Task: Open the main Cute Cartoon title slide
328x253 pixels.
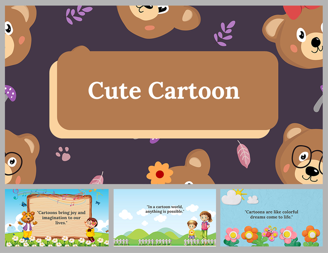Action: click(x=164, y=95)
